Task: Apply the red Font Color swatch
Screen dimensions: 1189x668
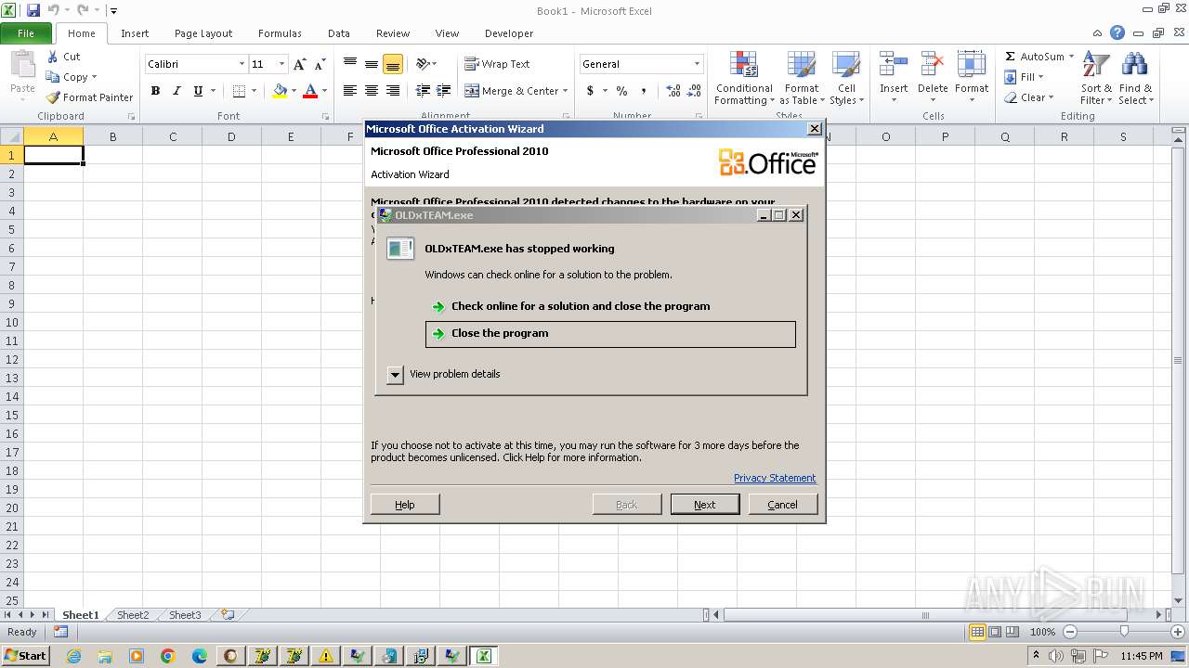Action: (x=310, y=91)
